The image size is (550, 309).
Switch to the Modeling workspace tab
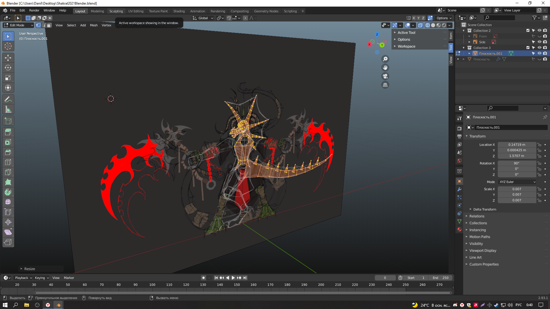click(97, 11)
